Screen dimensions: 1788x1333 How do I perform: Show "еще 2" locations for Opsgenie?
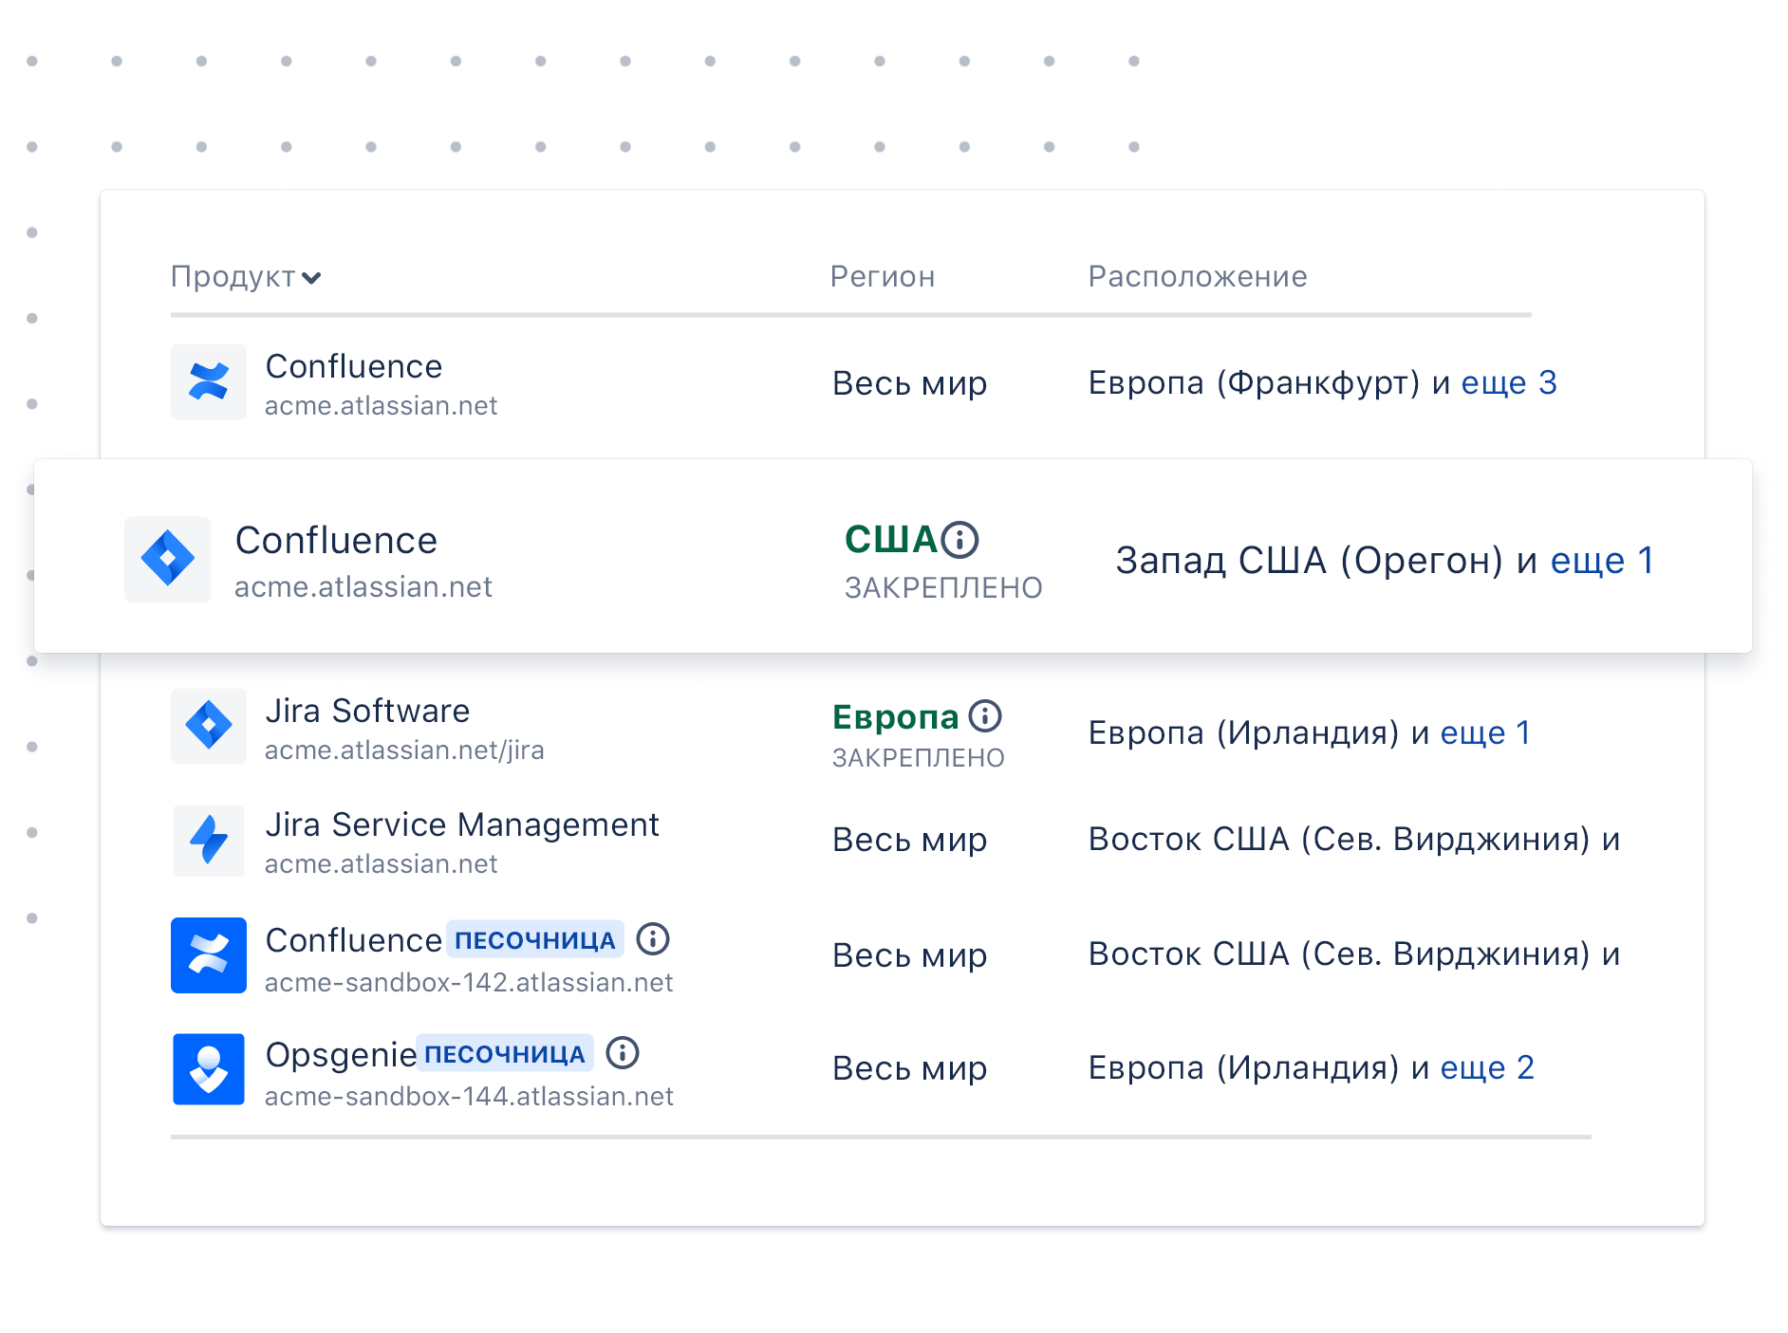coord(1486,1067)
